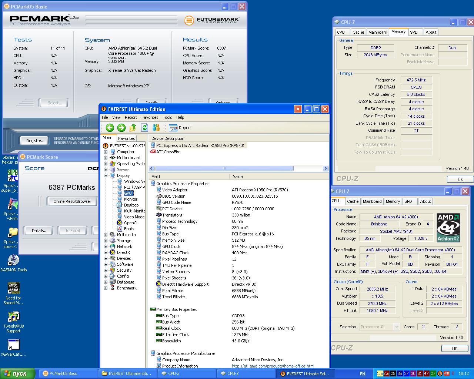The height and width of the screenshot is (379, 474).
Task: Click the AMD Athlon 64 X2 logo
Action: (x=448, y=228)
